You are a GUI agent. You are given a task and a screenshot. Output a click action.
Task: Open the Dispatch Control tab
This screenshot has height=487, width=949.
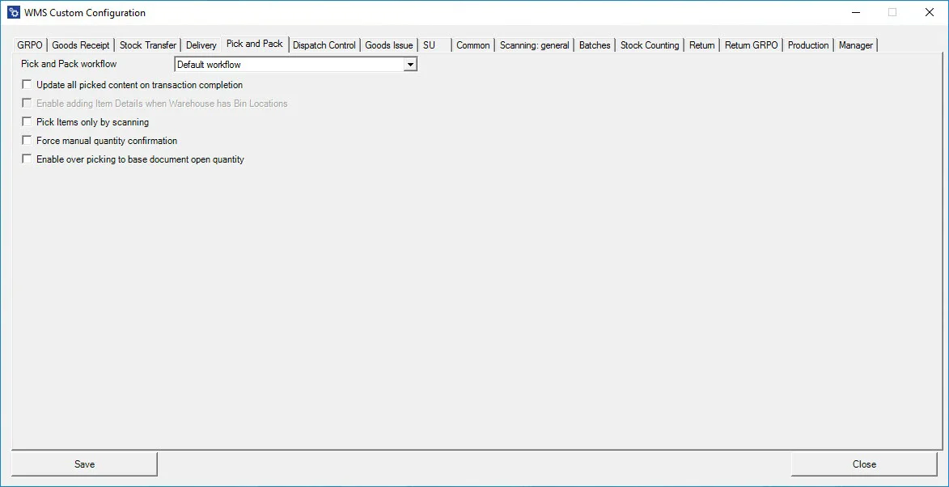[x=324, y=45]
